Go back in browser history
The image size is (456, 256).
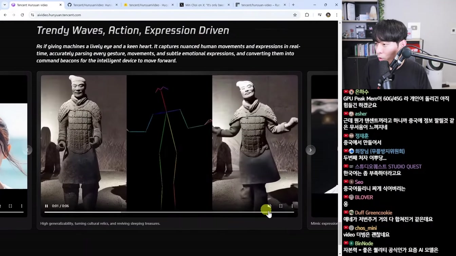coord(5,15)
